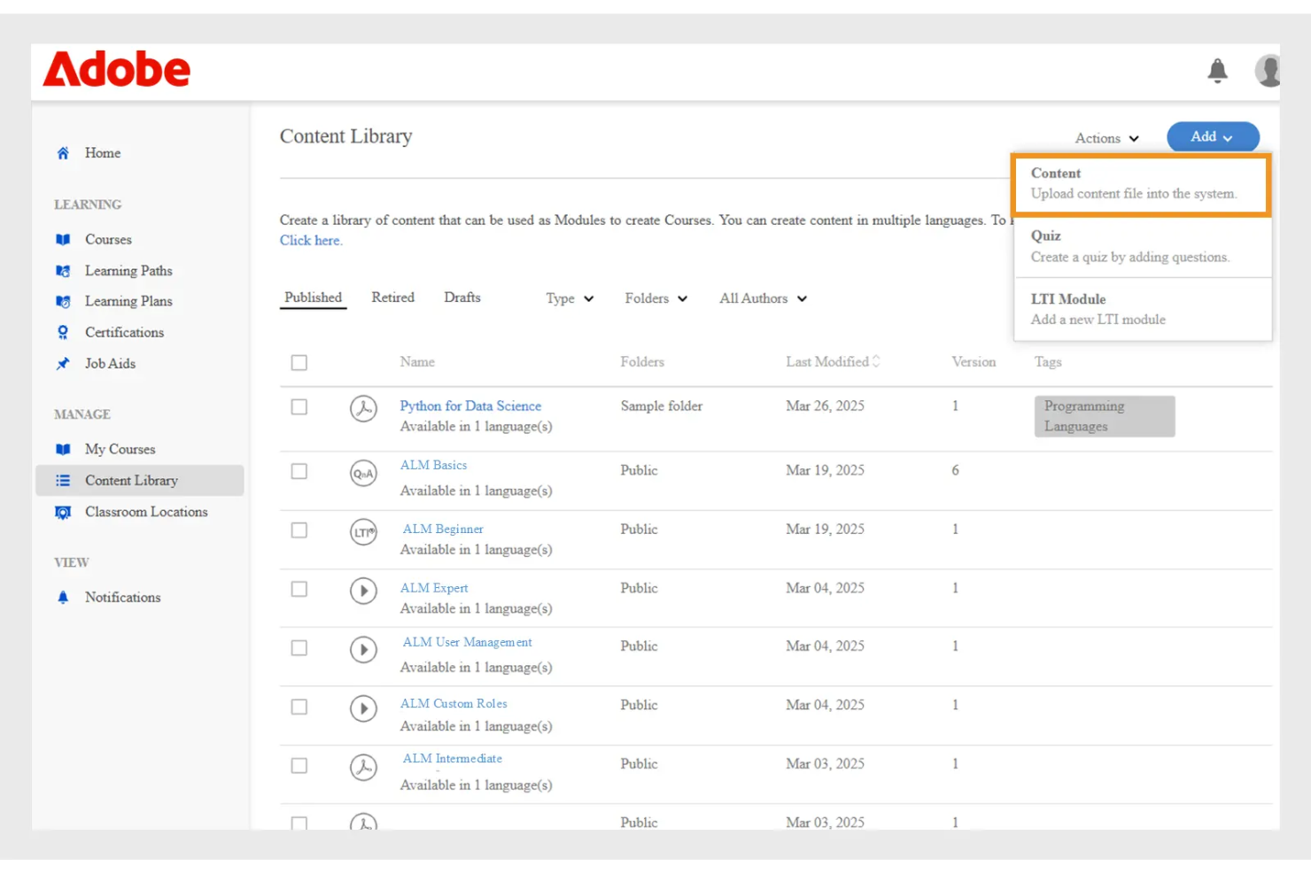Viewport: 1311px width, 874px height.
Task: Choose Quiz from the Add menu
Action: pos(1045,236)
